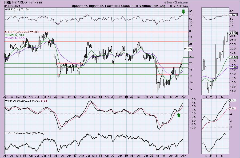Screen dimensions: 240x158
Task: Click the 5.81 PMO signal tag on the right panel
Action: pyautogui.click(x=233, y=108)
